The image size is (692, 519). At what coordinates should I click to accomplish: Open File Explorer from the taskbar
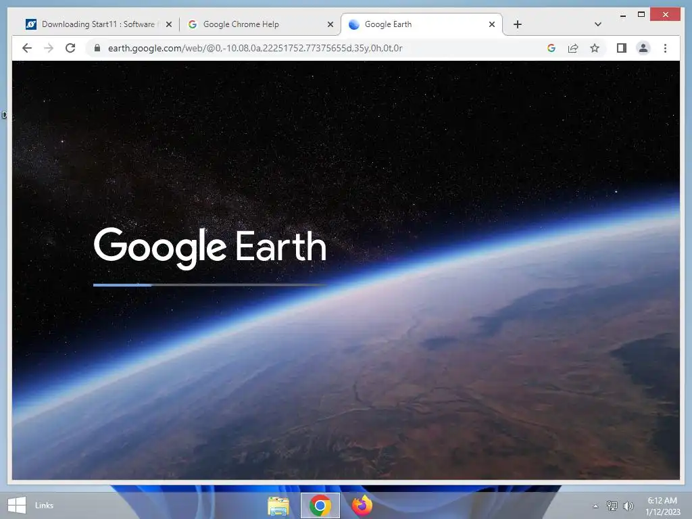click(278, 505)
